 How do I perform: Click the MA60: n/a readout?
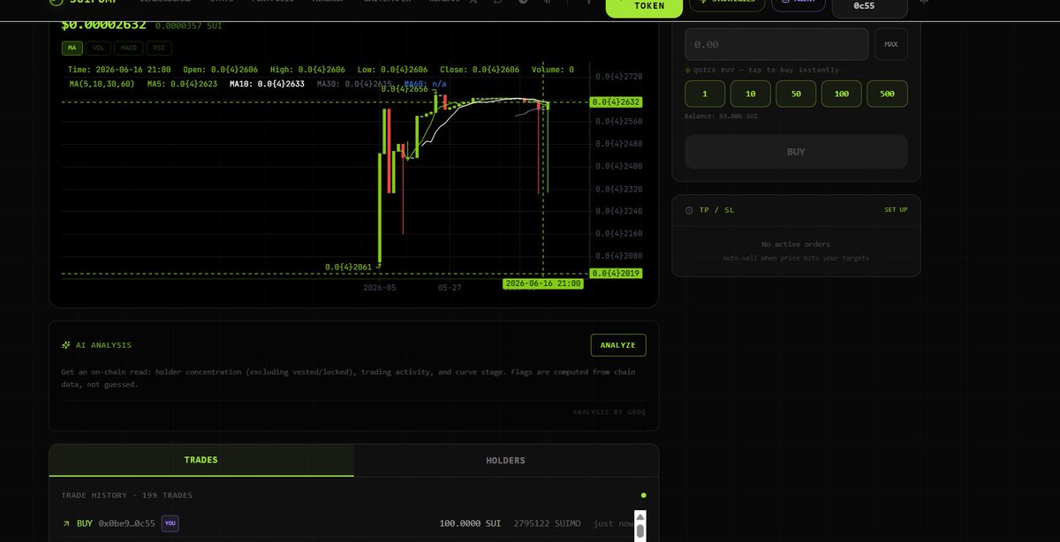coord(425,84)
